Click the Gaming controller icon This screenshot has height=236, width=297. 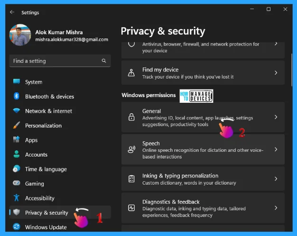tap(17, 183)
